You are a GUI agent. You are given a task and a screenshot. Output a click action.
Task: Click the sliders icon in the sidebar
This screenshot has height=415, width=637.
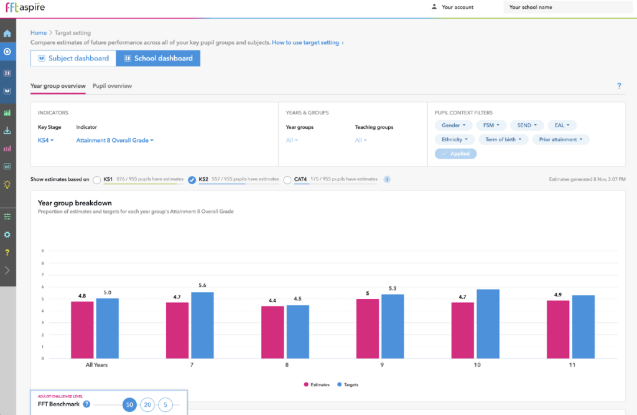7,217
